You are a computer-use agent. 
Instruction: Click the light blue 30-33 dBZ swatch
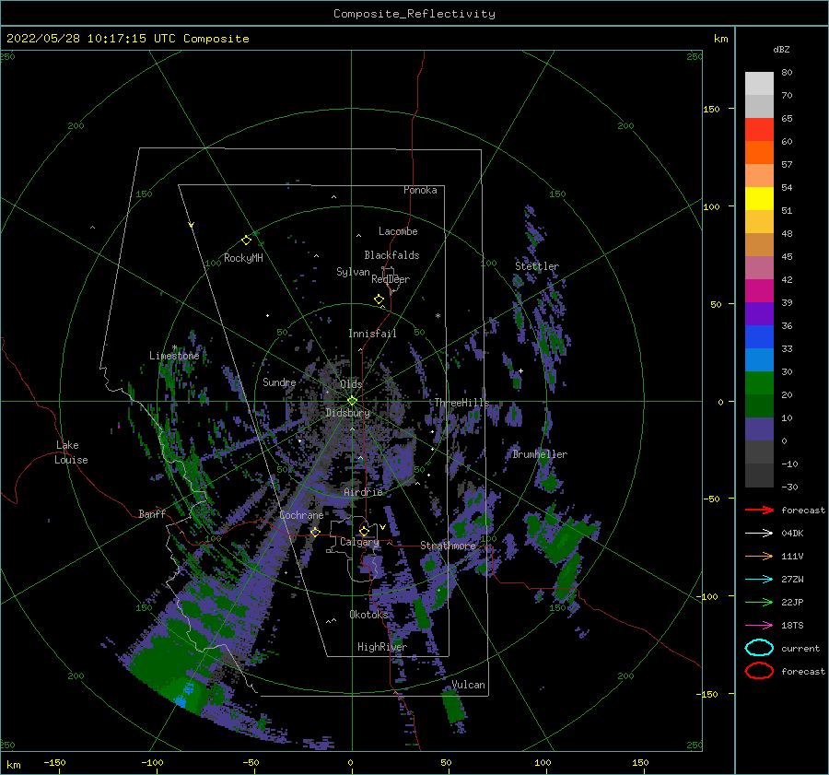coord(759,359)
